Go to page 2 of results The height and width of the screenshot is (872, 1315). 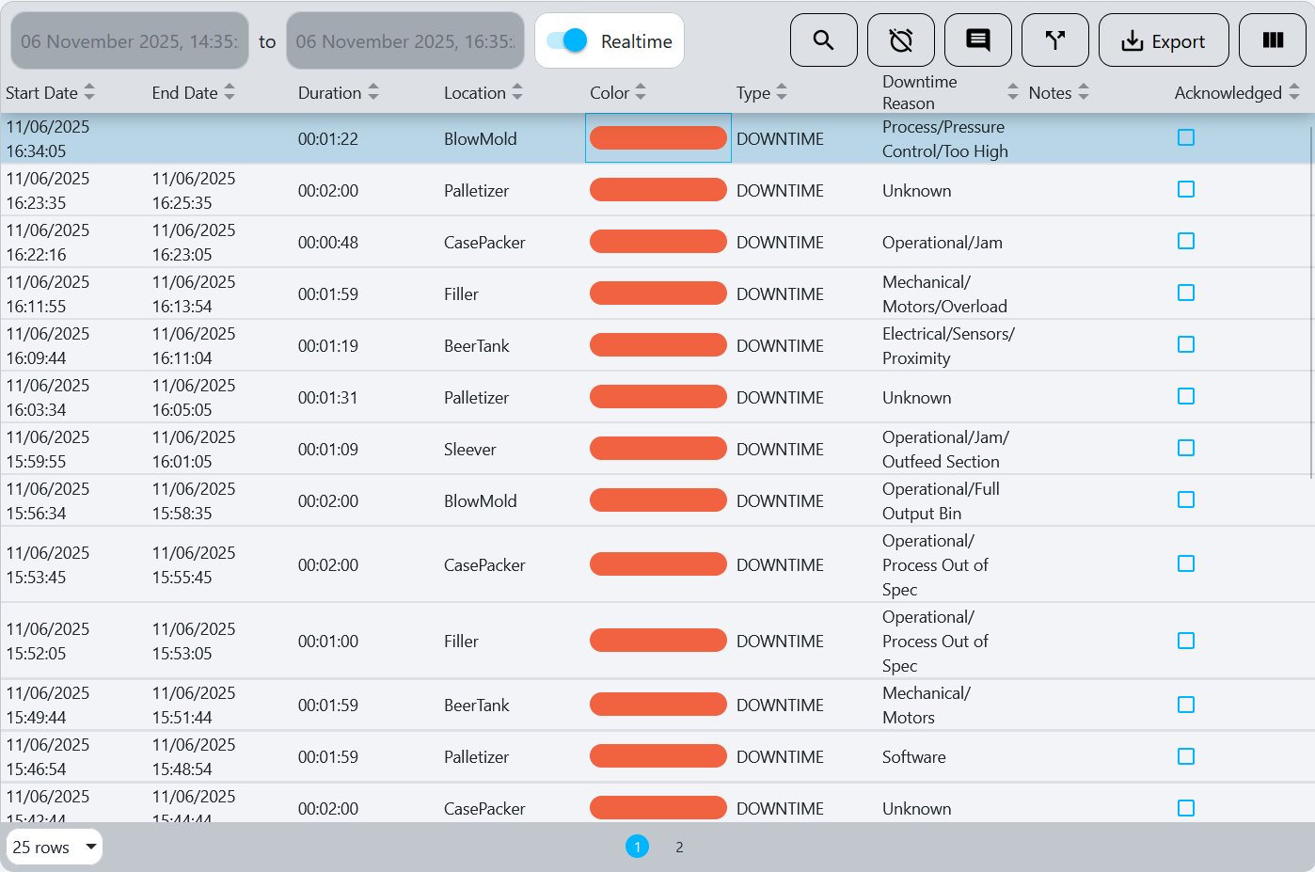(x=679, y=847)
